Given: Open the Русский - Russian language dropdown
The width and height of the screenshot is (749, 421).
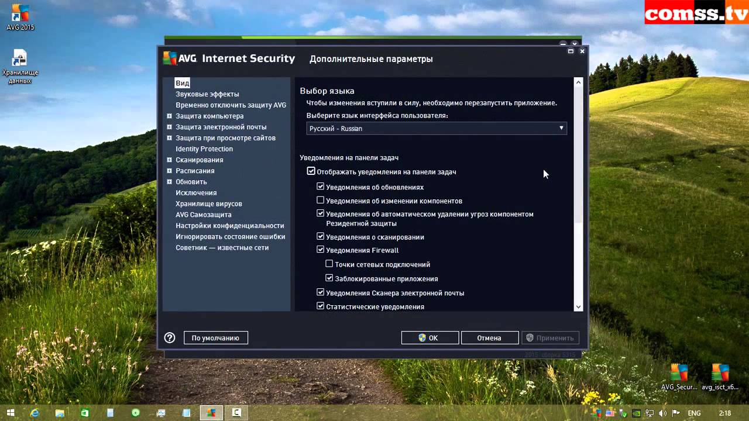Looking at the screenshot, I should 437,128.
